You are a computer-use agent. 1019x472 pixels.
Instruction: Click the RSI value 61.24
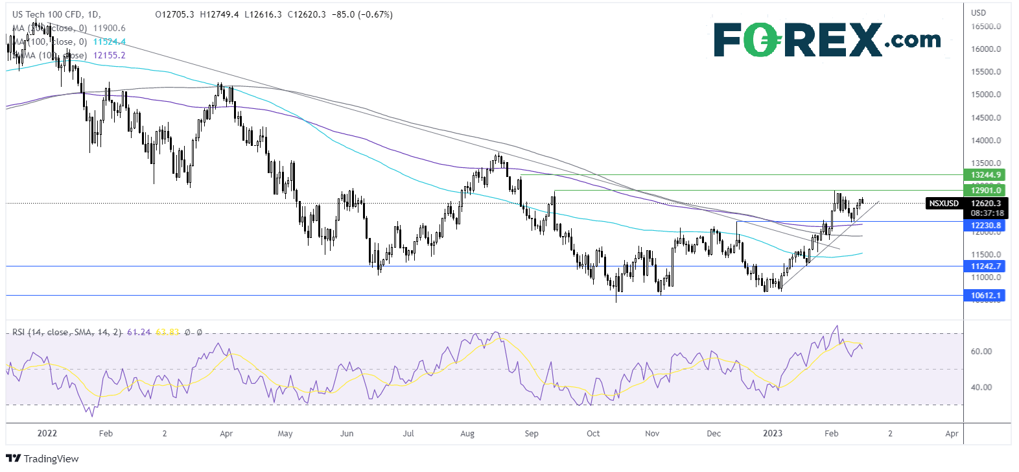click(139, 332)
